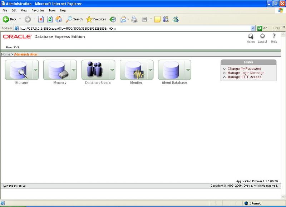Click the page scrollbar up arrow
Screen dimensions: 286x207
tap(283, 34)
